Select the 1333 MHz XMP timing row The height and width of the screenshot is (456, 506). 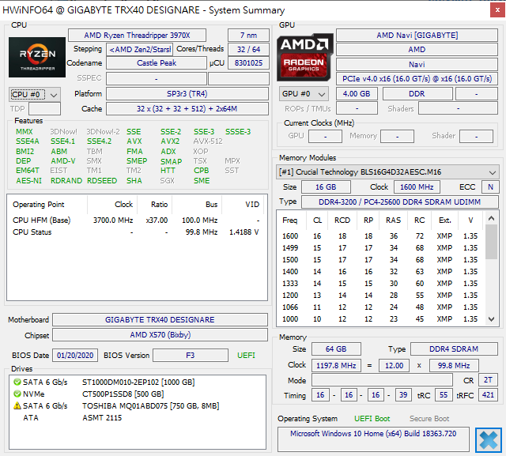(380, 284)
